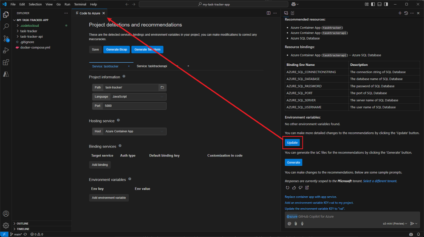Click Generate Terraform button
This screenshot has width=424, height=237.
pyautogui.click(x=147, y=50)
